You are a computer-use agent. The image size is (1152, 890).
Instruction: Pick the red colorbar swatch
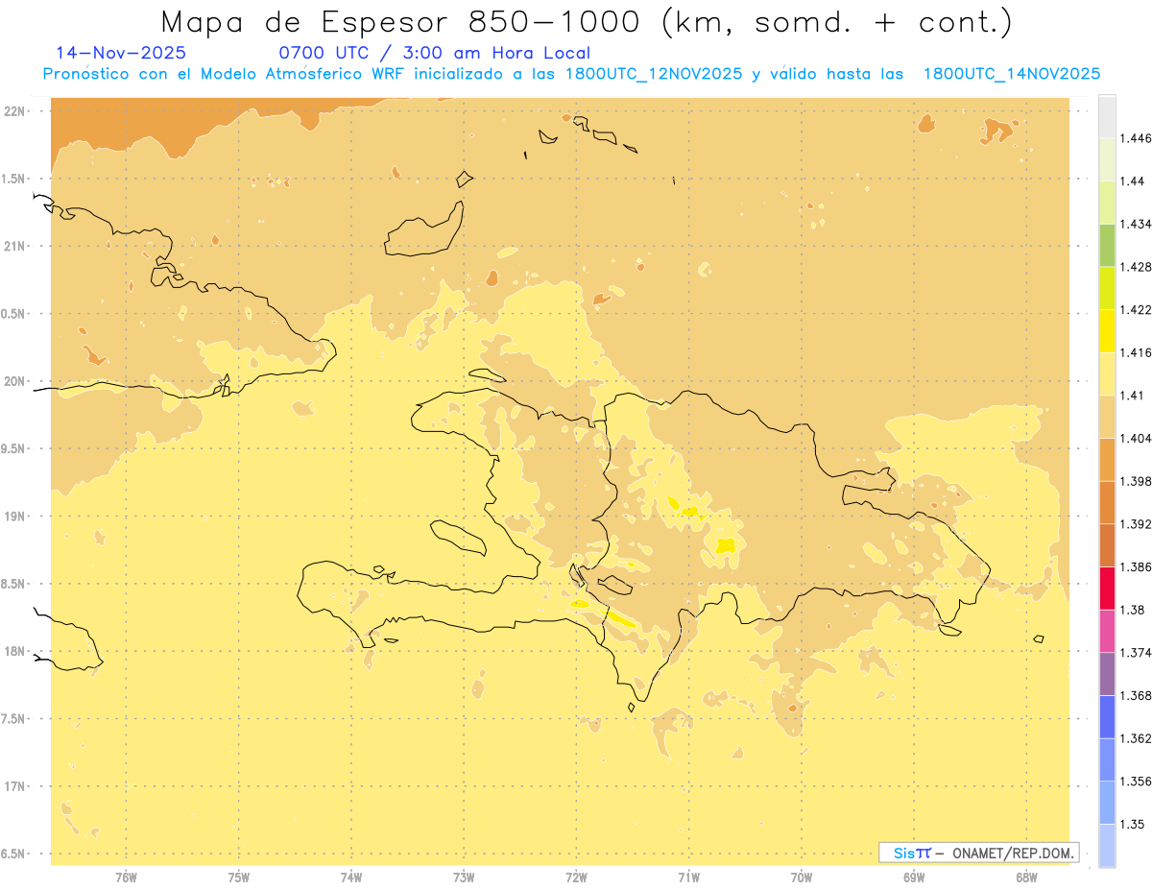coord(1107,588)
